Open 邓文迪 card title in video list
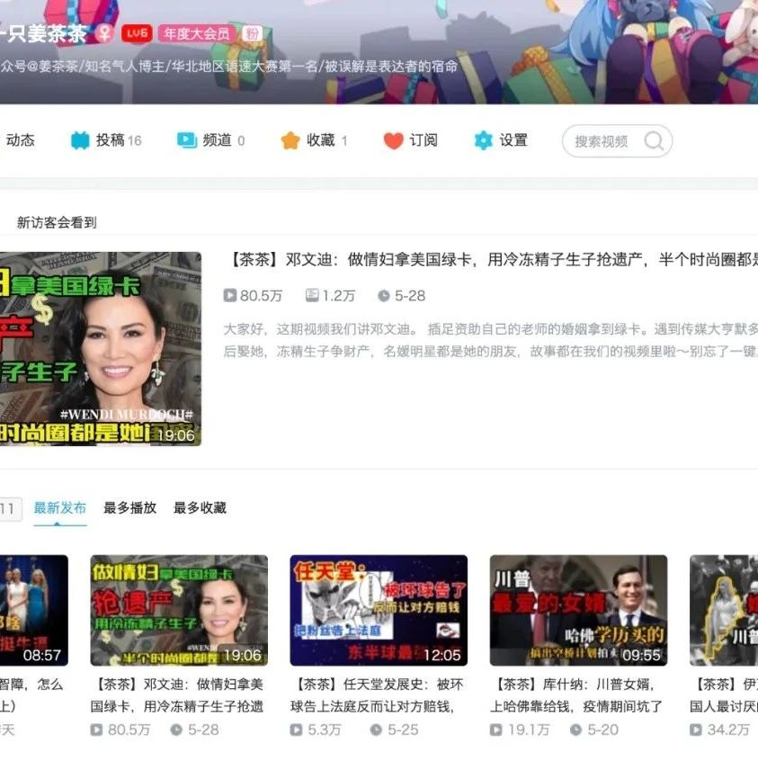The image size is (758, 761). pos(177,695)
